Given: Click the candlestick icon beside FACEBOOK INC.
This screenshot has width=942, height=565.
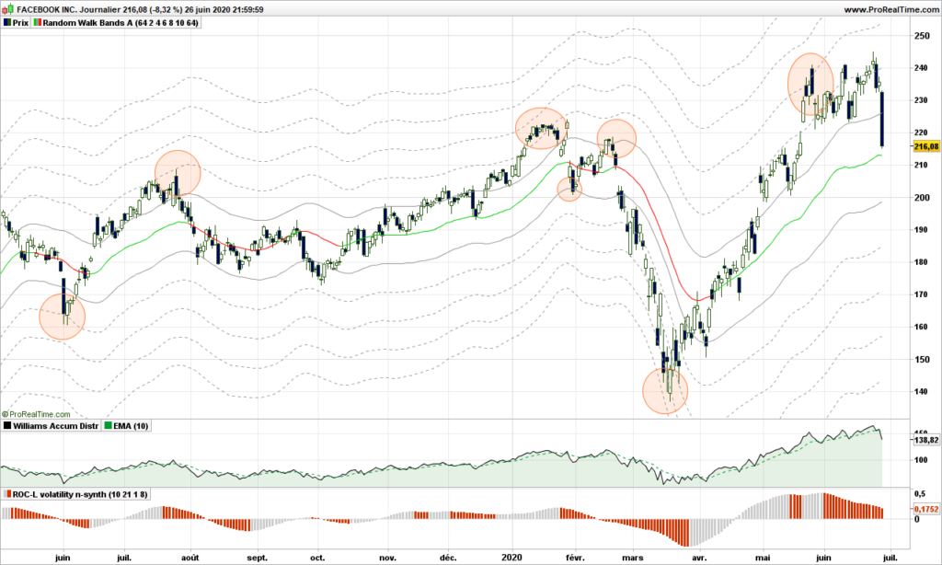Looking at the screenshot, I should coord(7,9).
